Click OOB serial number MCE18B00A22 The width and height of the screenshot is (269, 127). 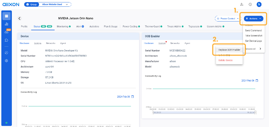pyautogui.click(x=177, y=51)
